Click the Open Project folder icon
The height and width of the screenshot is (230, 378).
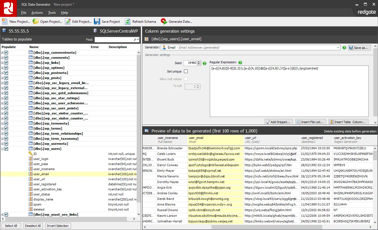tap(35, 21)
